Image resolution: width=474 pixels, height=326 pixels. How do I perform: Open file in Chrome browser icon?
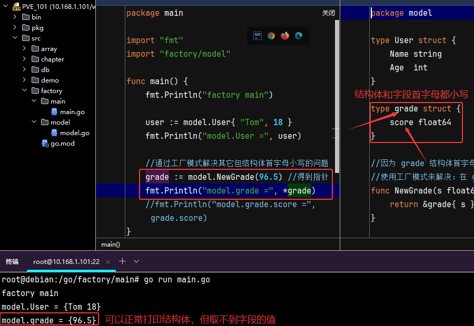tap(271, 36)
